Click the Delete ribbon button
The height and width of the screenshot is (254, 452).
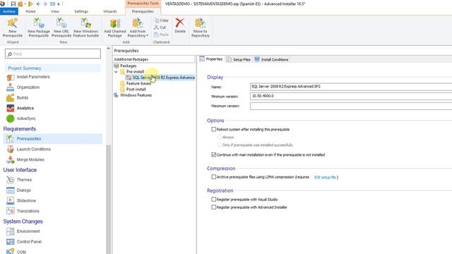click(180, 26)
